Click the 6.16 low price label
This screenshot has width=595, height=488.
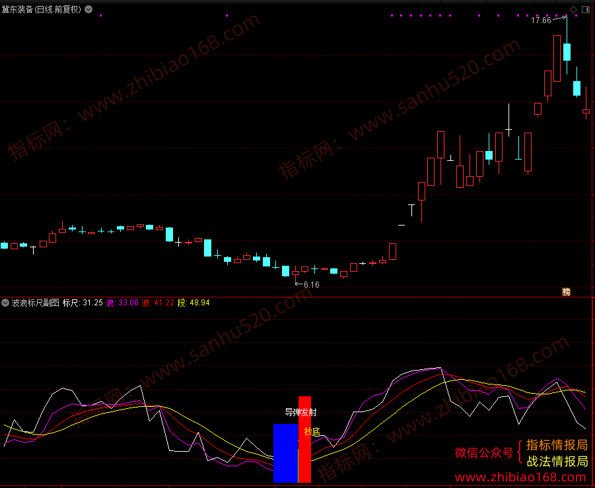(312, 284)
